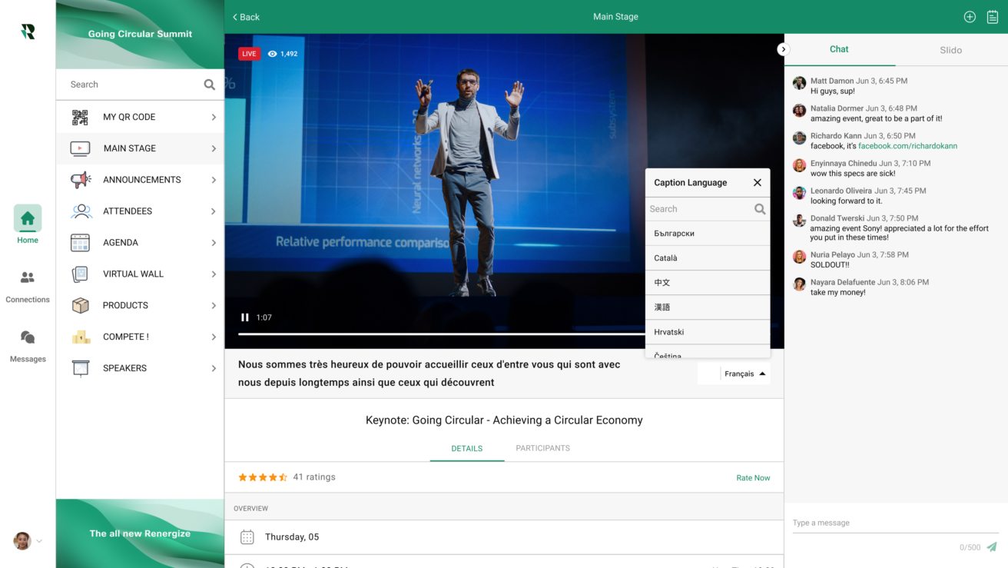1008x568 pixels.
Task: Select 漢語 caption language
Action: point(708,307)
